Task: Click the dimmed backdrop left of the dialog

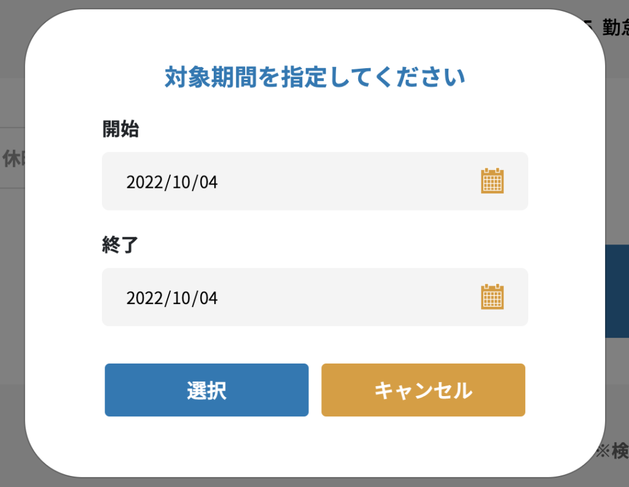Action: (x=11, y=307)
